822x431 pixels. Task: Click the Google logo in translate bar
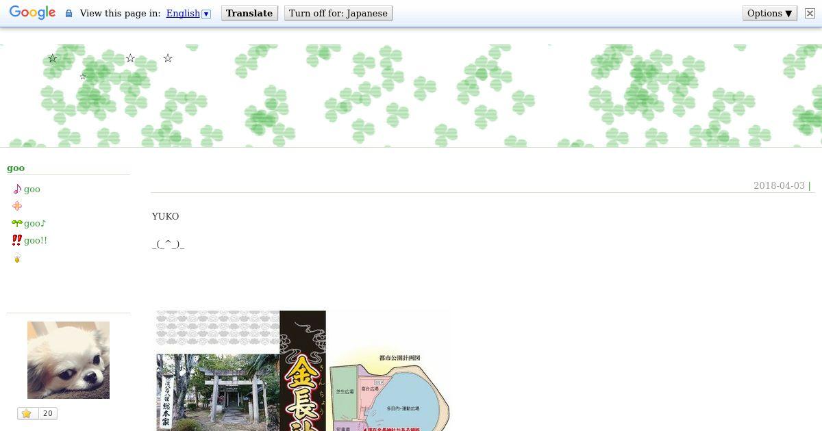pyautogui.click(x=32, y=13)
